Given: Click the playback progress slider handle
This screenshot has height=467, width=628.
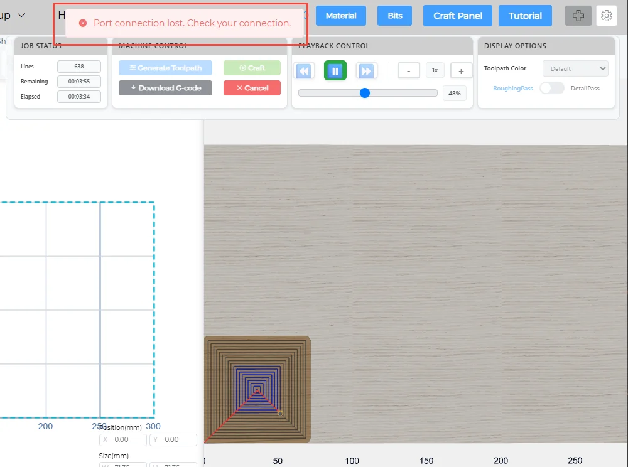Looking at the screenshot, I should 364,93.
